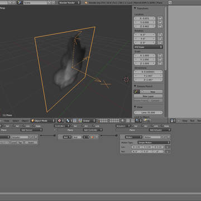Collapse the View panel

(x=135, y=107)
